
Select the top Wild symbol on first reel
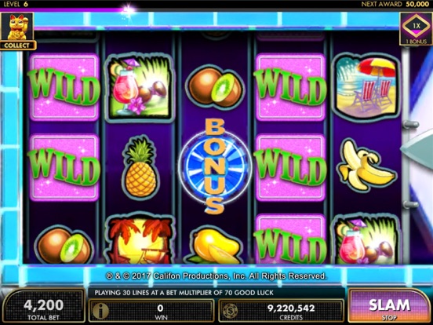[x=64, y=87]
